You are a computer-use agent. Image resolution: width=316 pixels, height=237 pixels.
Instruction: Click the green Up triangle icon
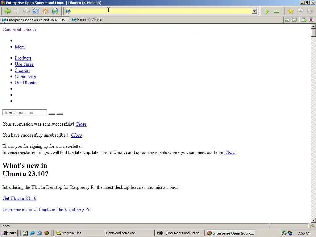tap(276, 11)
